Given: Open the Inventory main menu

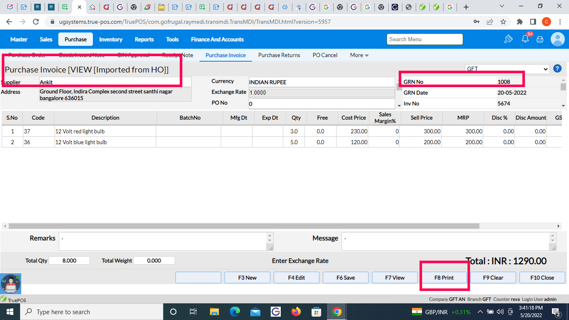Looking at the screenshot, I should tap(110, 39).
